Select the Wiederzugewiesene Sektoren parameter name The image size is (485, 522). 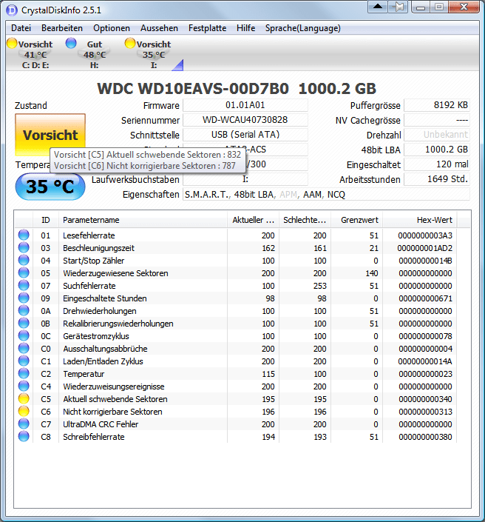pyautogui.click(x=115, y=273)
